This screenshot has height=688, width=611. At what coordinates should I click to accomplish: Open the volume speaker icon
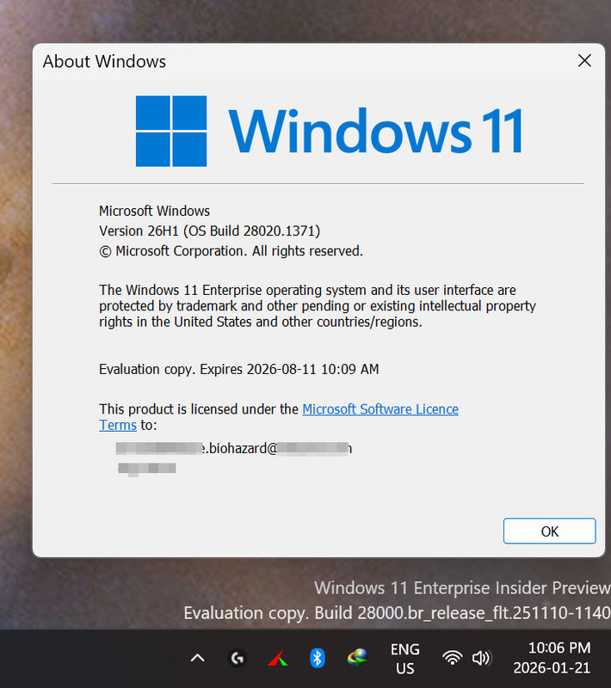point(482,658)
